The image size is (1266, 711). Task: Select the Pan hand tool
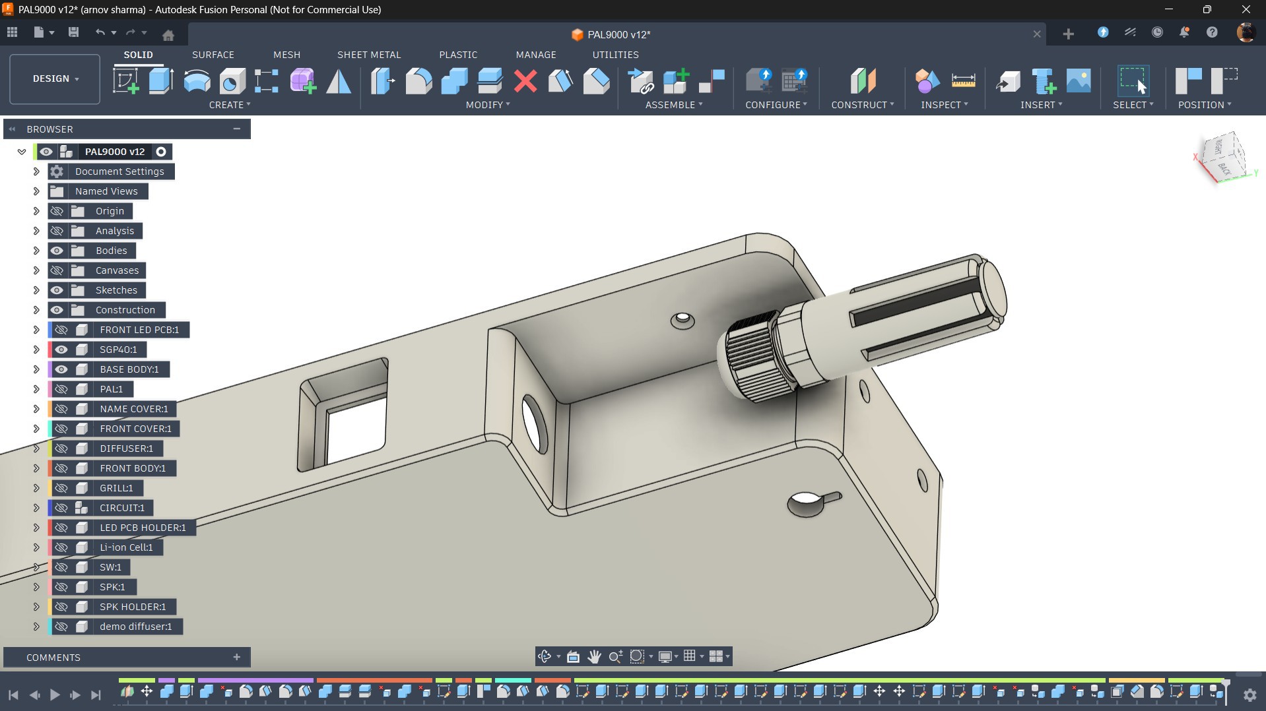tap(594, 656)
